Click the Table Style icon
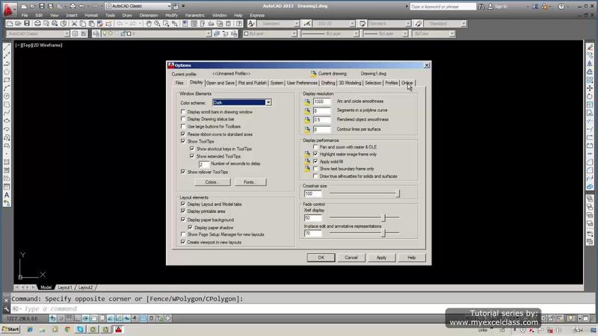 pyautogui.click(x=363, y=24)
